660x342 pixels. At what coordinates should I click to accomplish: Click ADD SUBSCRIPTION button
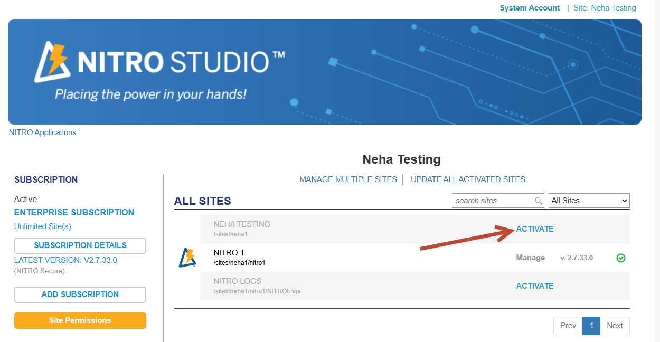tap(80, 294)
